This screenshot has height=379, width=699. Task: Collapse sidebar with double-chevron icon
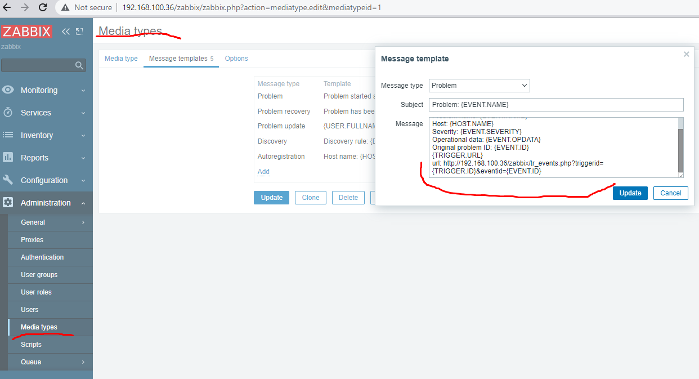(x=66, y=32)
